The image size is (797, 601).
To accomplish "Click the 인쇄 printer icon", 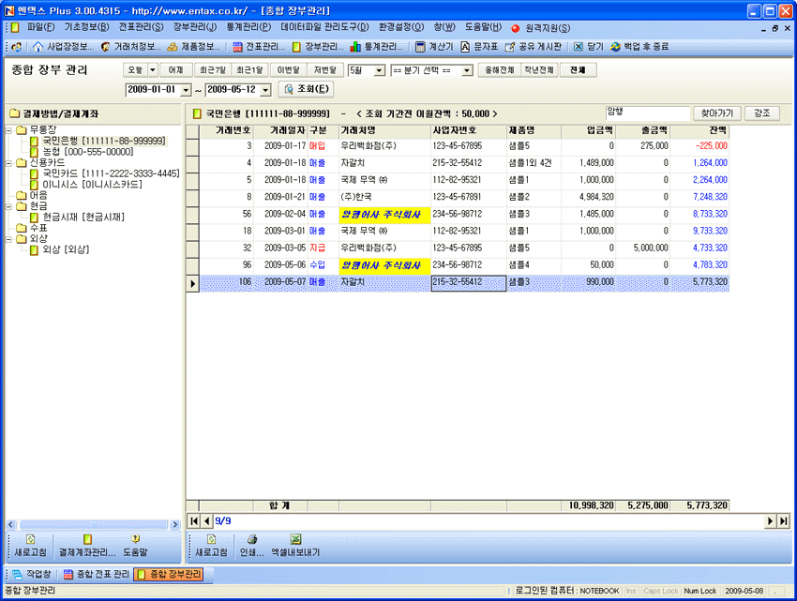I will pyautogui.click(x=252, y=539).
